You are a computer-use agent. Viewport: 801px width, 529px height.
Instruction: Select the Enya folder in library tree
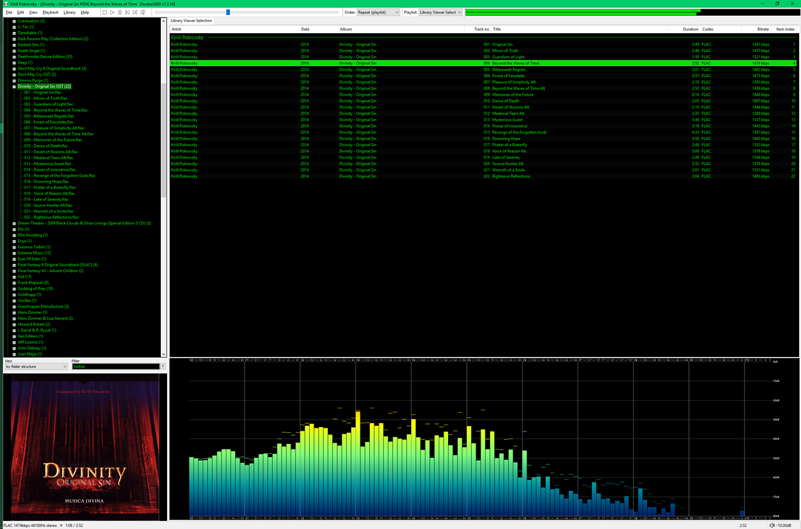coord(24,241)
